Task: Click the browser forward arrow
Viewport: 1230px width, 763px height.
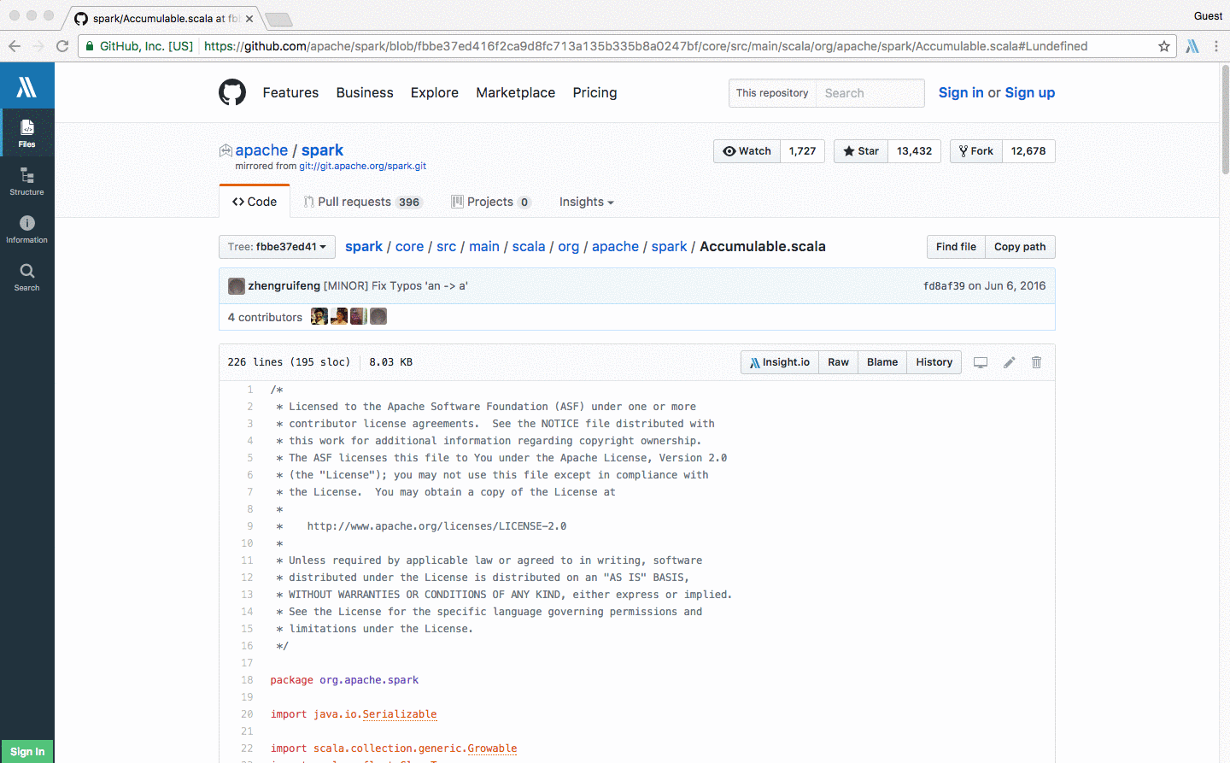Action: click(x=38, y=46)
